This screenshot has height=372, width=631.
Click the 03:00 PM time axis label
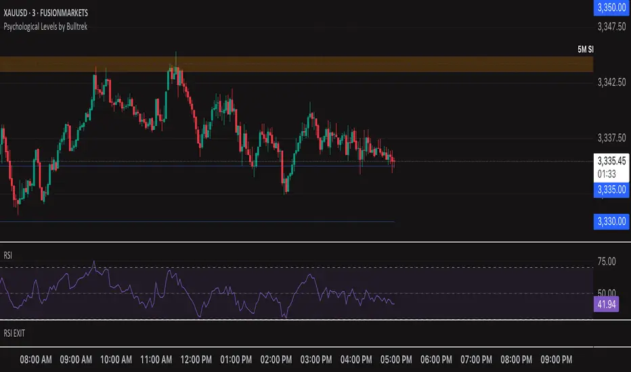click(x=316, y=360)
